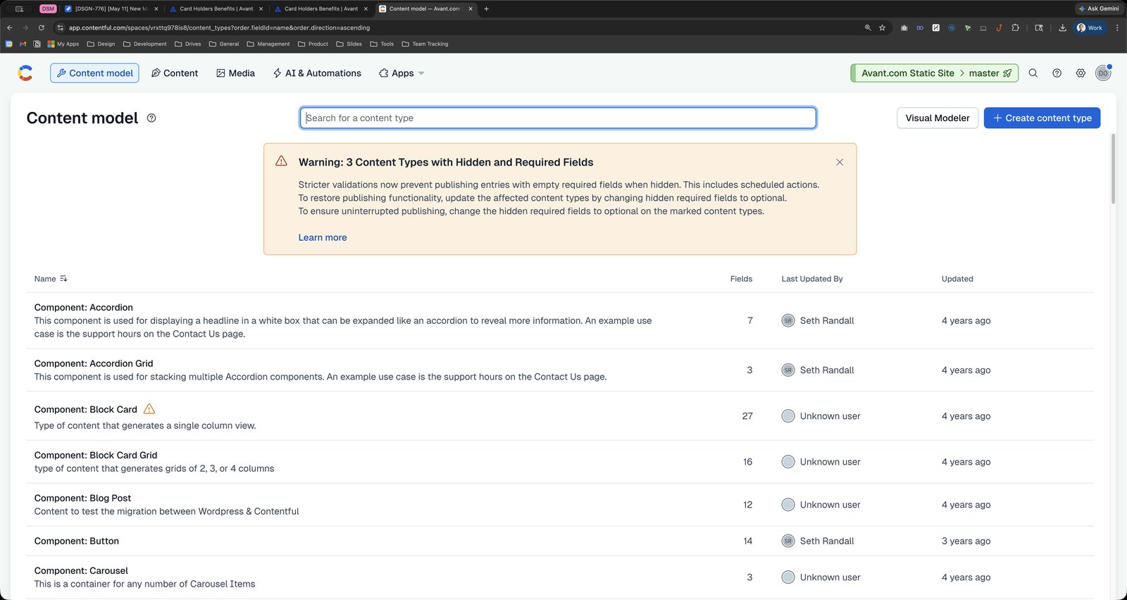Go back to the previous page
The height and width of the screenshot is (600, 1127).
(x=10, y=27)
